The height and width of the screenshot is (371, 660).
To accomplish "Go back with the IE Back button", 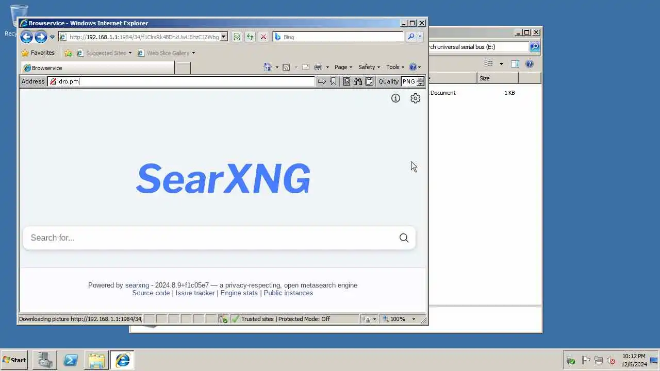I will point(26,37).
